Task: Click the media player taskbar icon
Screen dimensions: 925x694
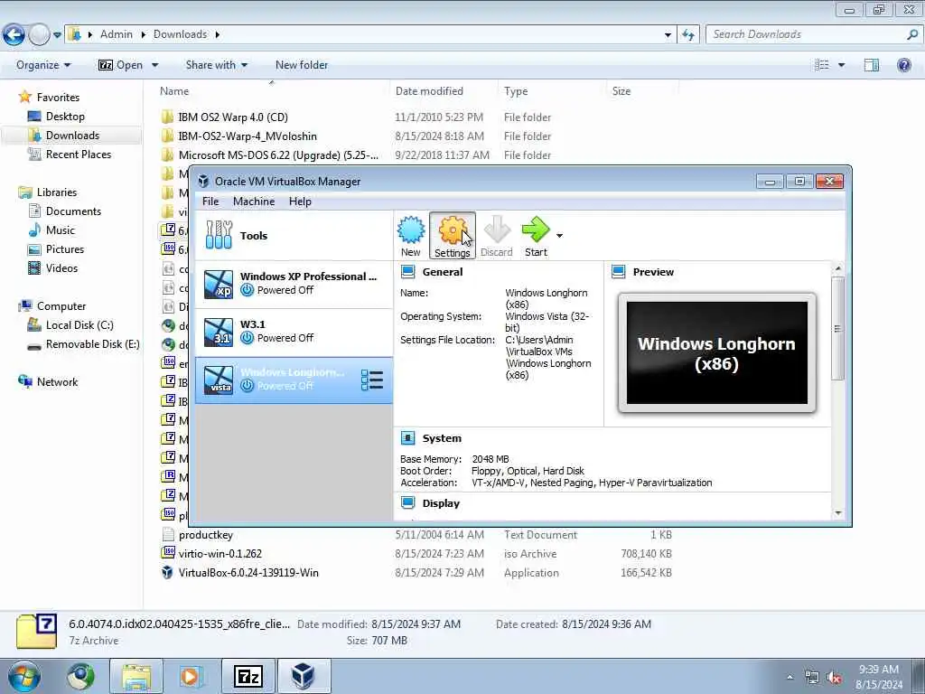Action: 190,677
